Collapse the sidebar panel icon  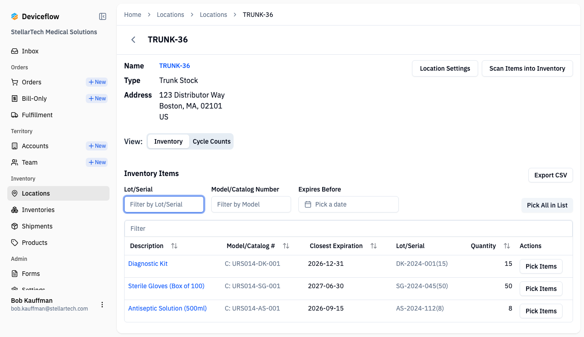tap(103, 16)
